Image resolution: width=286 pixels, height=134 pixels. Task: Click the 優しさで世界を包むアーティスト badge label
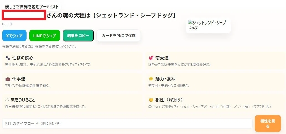coord(32,7)
